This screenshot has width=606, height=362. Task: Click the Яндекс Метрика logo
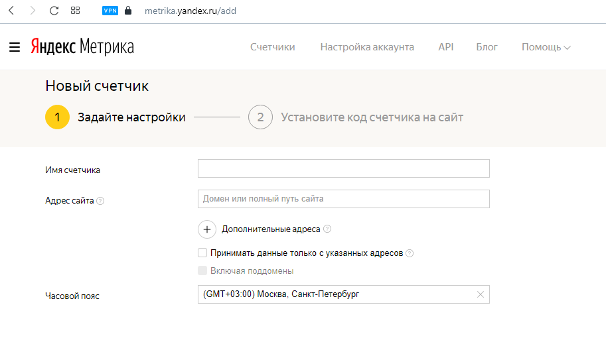pos(82,46)
